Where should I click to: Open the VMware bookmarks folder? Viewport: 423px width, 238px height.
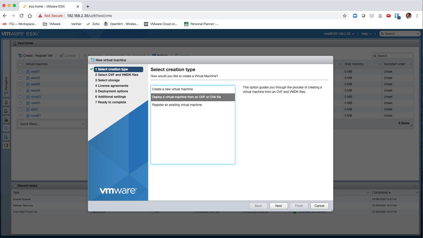pyautogui.click(x=52, y=24)
